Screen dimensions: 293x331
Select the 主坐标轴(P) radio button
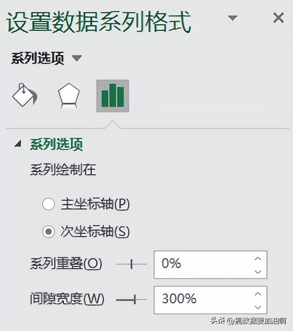[49, 204]
